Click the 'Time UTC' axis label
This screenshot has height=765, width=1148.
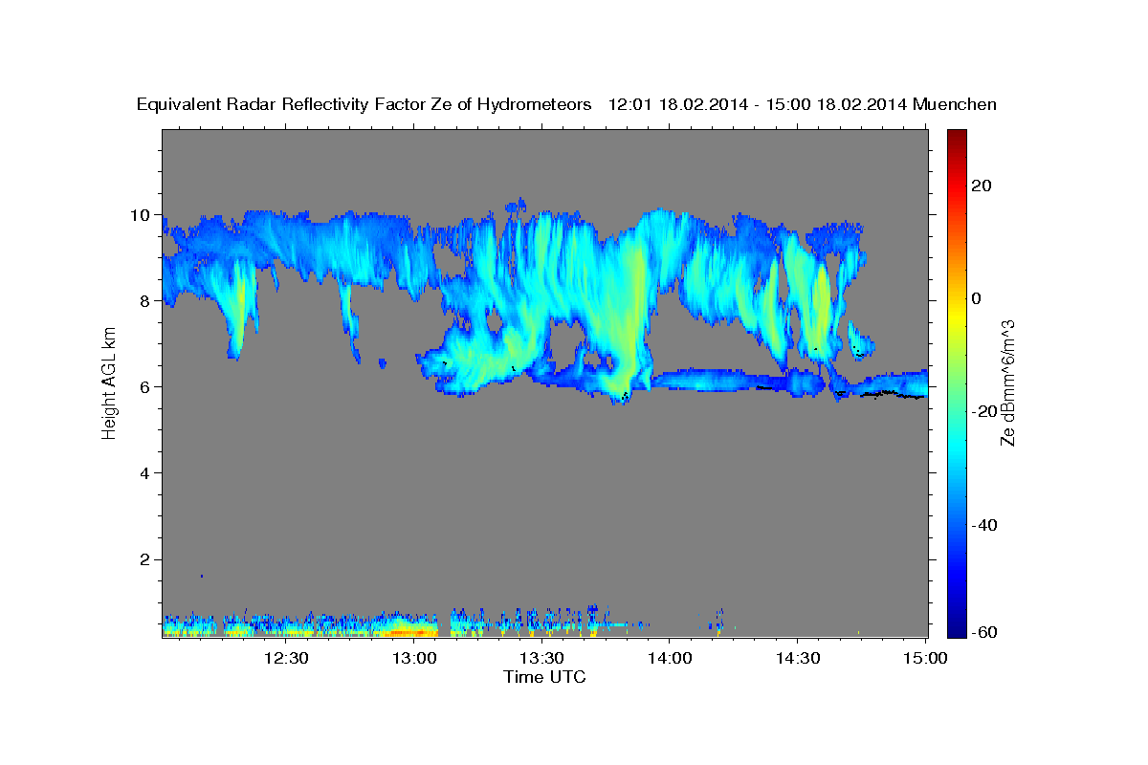click(544, 677)
